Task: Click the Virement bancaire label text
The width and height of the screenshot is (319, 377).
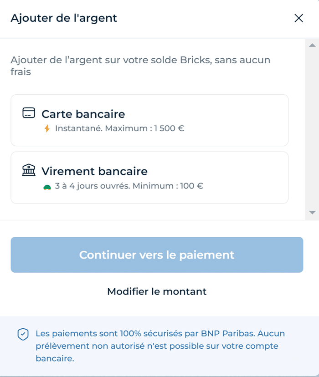Action: point(94,171)
